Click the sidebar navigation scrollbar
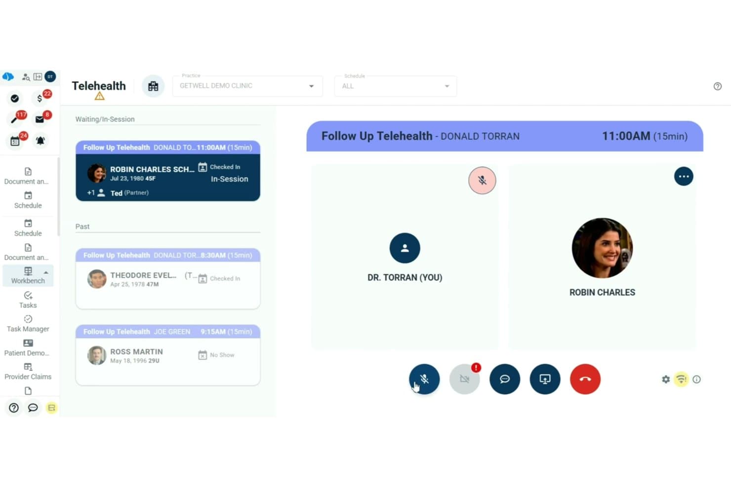The image size is (731, 487). pyautogui.click(x=58, y=197)
